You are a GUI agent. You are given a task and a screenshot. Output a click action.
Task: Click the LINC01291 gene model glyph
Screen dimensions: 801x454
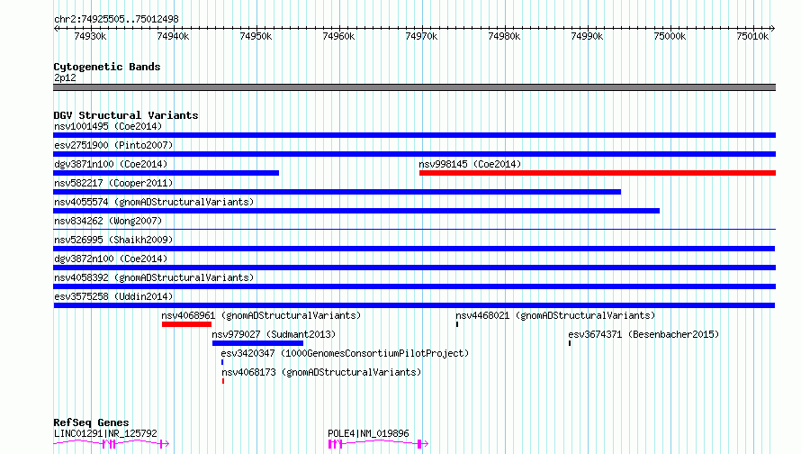111,444
